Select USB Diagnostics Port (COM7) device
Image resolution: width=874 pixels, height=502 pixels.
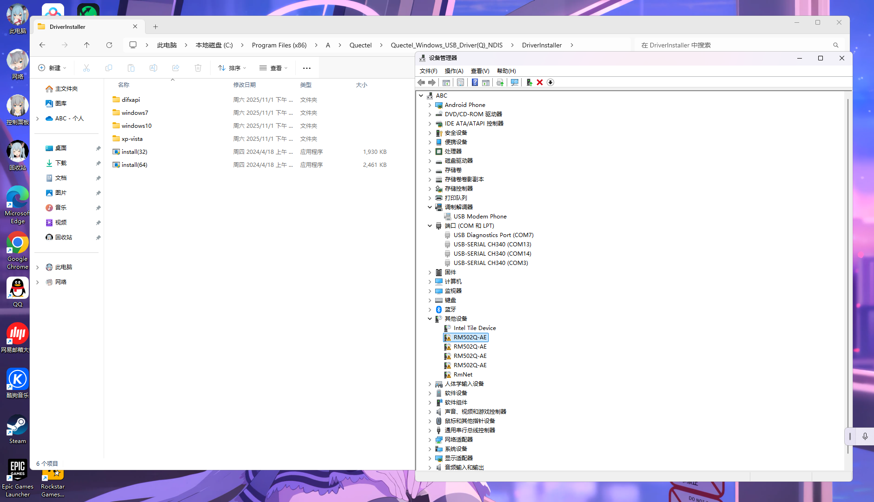pos(493,235)
